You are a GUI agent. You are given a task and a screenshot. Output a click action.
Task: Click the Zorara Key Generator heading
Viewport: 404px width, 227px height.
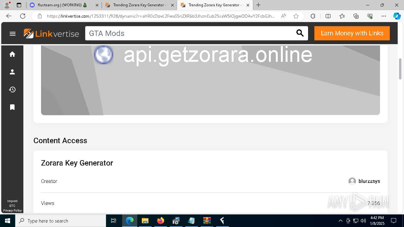click(77, 163)
